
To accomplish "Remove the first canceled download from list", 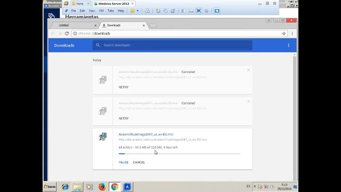I will pos(248,70).
